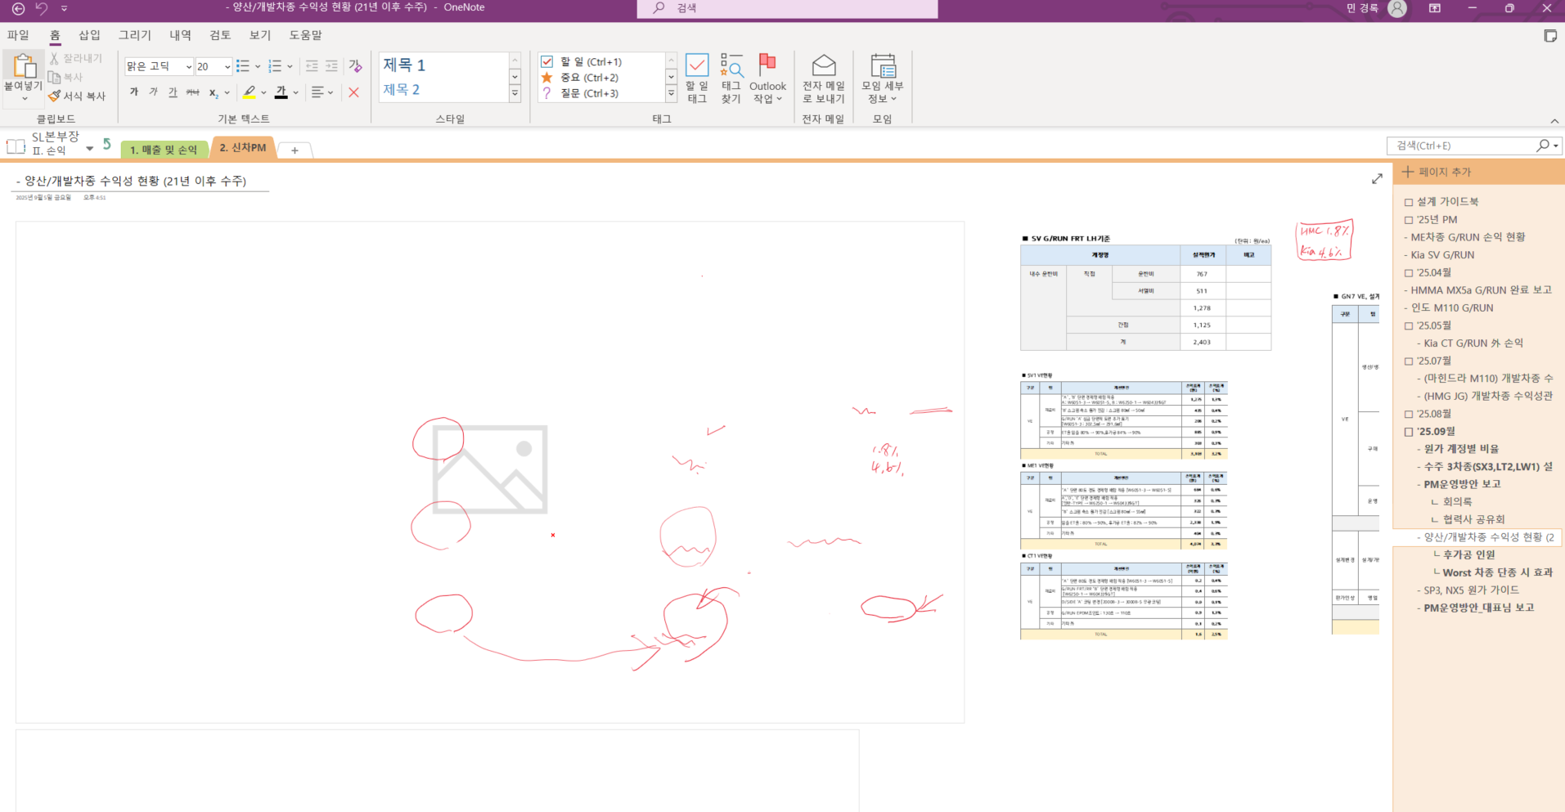Image resolution: width=1565 pixels, height=812 pixels.
Task: Expand the paragraph alignment dropdown
Action: (331, 92)
